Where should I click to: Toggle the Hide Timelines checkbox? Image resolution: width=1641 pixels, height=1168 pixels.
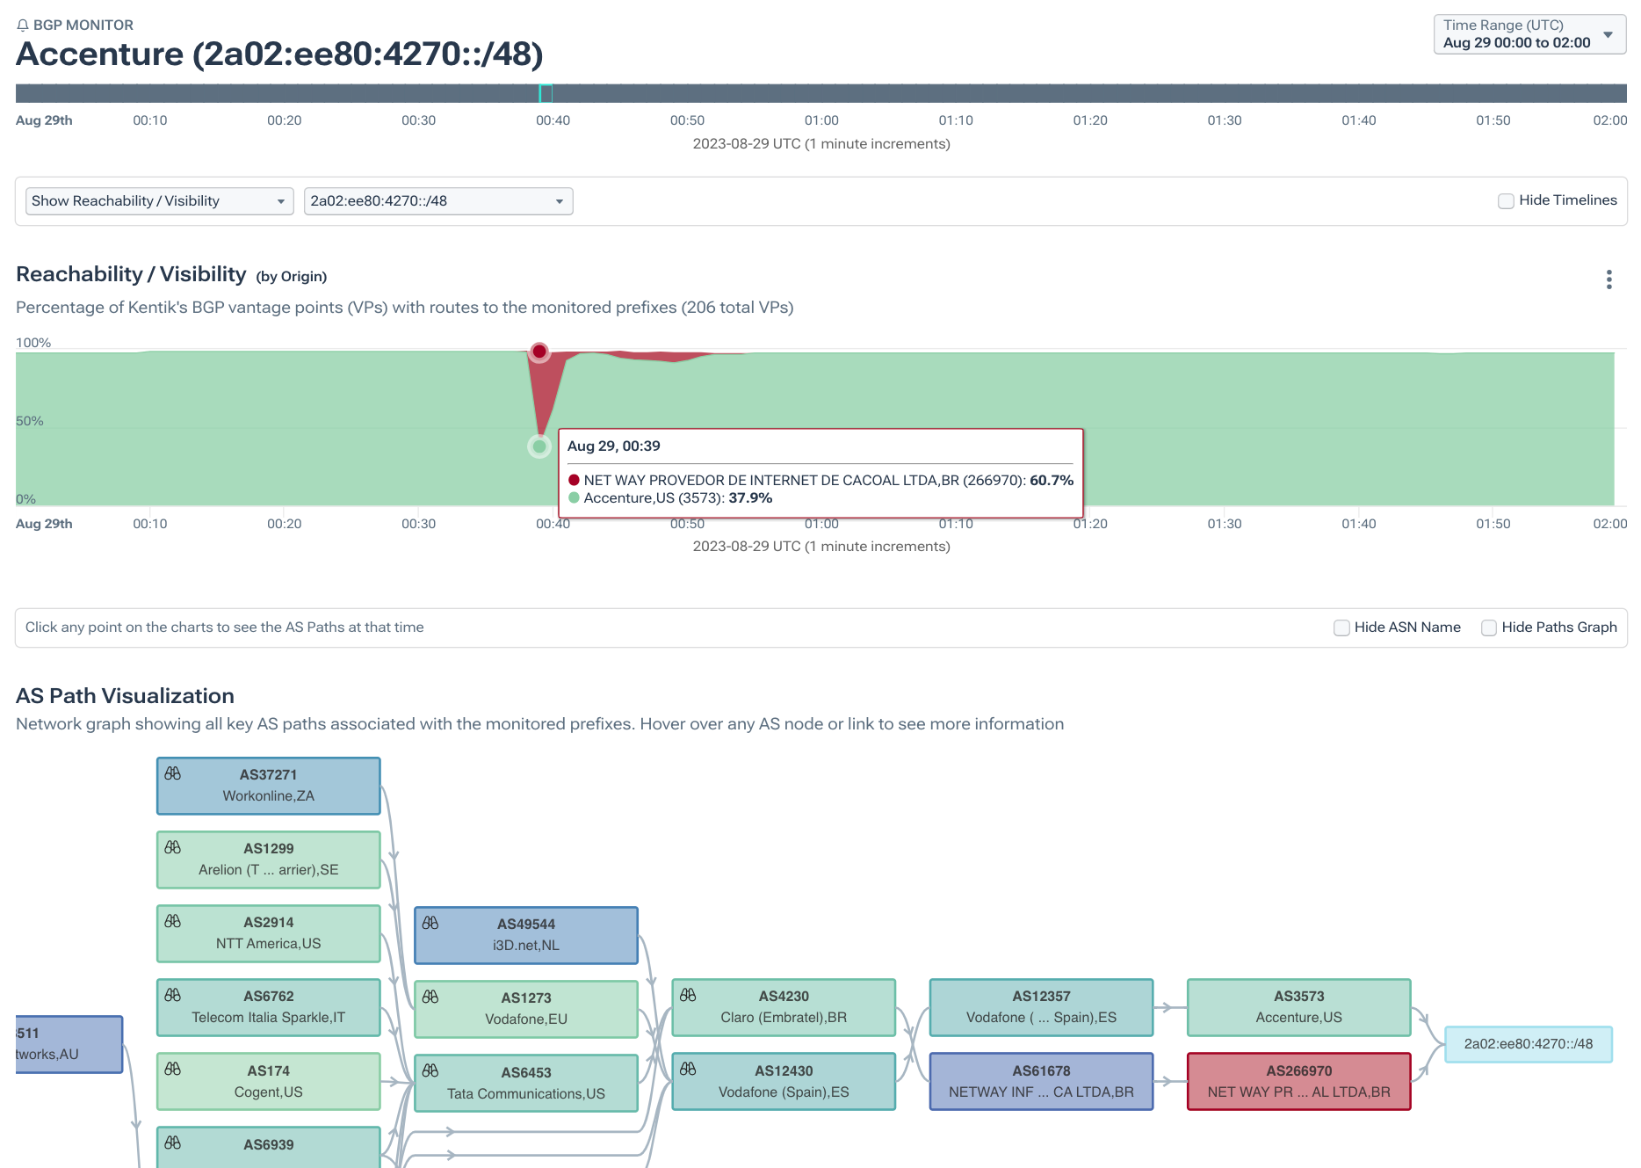click(x=1506, y=201)
